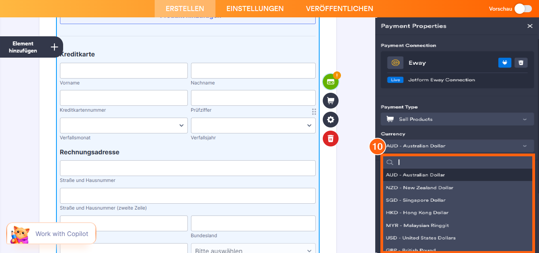Image resolution: width=539 pixels, height=253 pixels.
Task: Click the Eway logo in Payment Connection
Action: coord(395,62)
